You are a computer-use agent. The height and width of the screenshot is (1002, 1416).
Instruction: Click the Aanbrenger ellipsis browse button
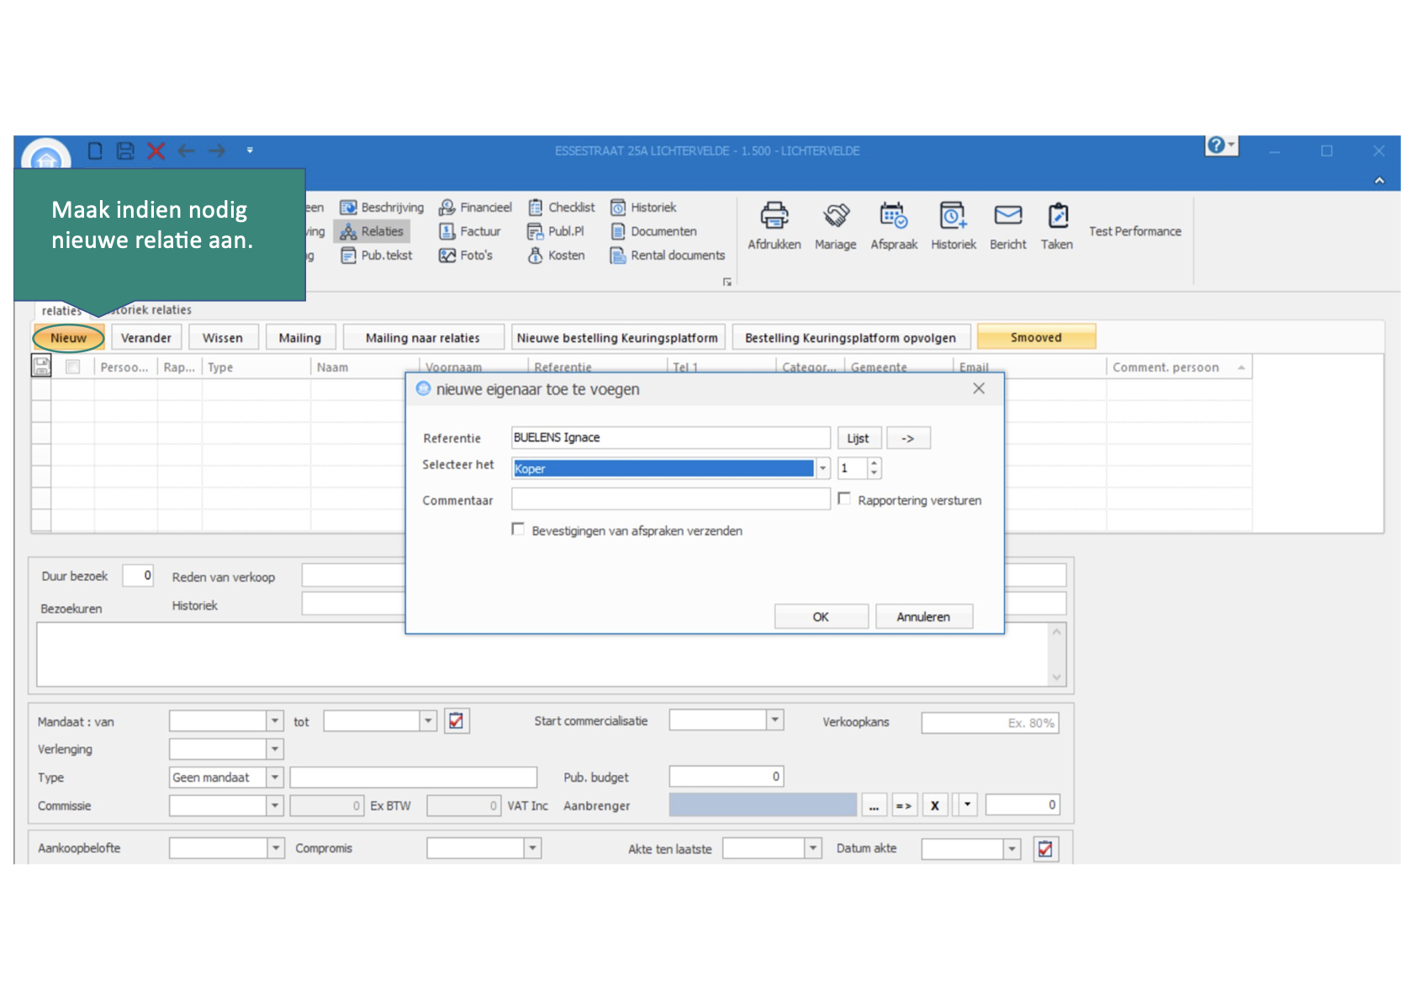click(x=873, y=805)
